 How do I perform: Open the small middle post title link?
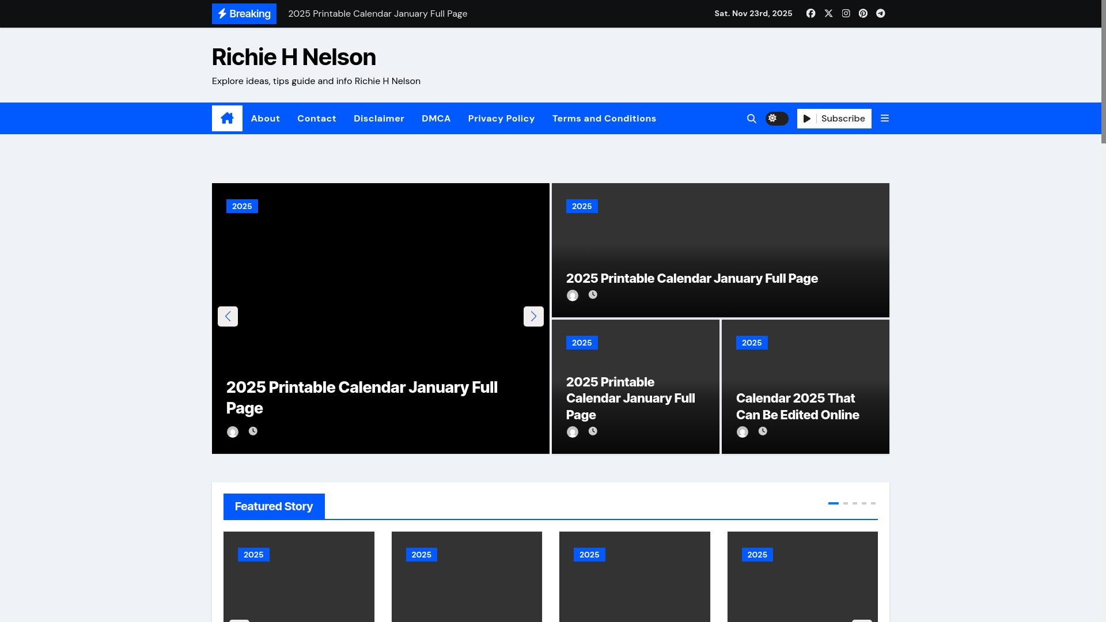point(630,398)
